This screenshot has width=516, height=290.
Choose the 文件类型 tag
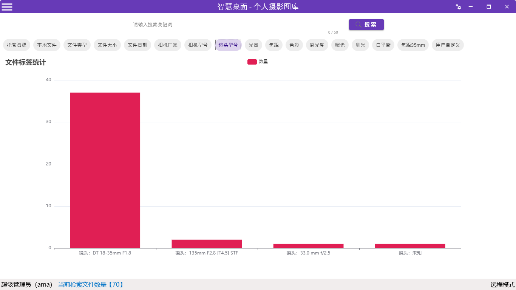tap(77, 45)
